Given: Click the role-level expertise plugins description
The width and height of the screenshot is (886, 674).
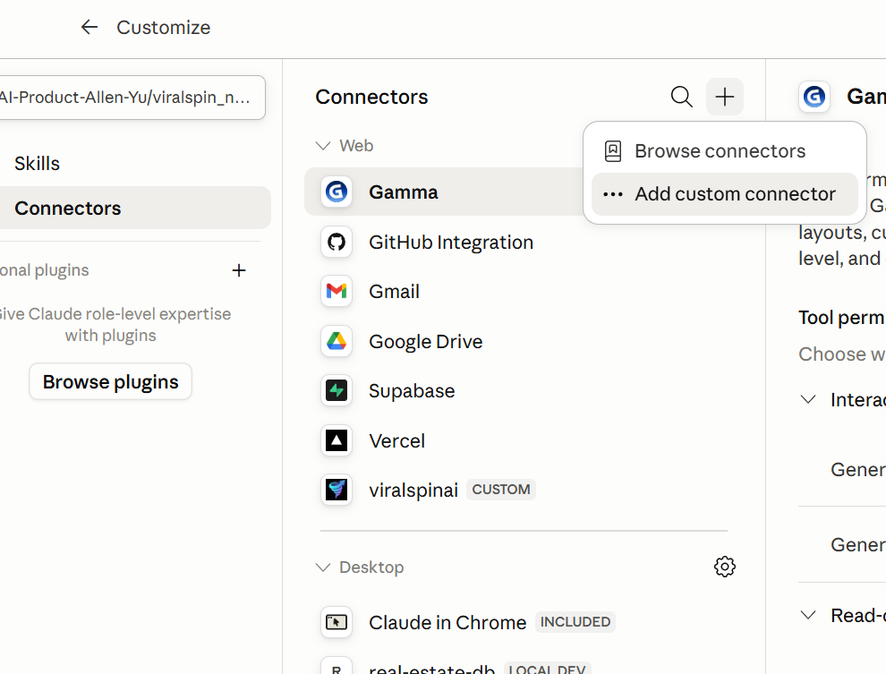Looking at the screenshot, I should pyautogui.click(x=115, y=324).
